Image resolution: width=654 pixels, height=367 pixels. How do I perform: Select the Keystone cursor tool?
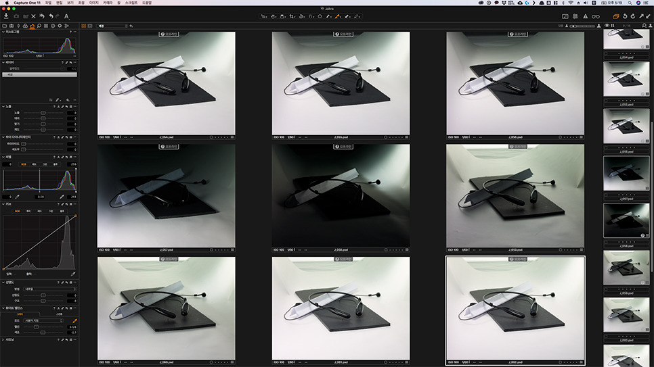pyautogui.click(x=311, y=17)
